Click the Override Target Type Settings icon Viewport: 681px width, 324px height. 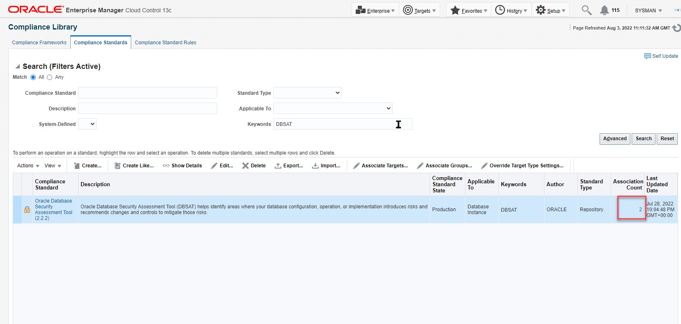[484, 166]
